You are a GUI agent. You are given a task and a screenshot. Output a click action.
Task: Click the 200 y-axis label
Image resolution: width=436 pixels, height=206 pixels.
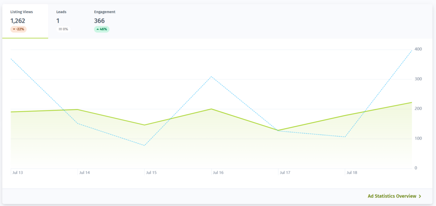click(x=418, y=109)
